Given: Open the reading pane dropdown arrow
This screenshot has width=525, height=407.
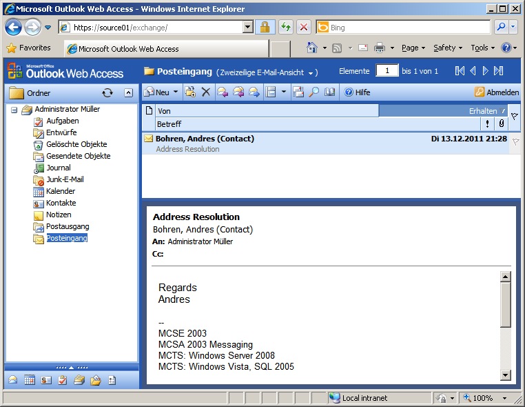Looking at the screenshot, I should [x=284, y=92].
